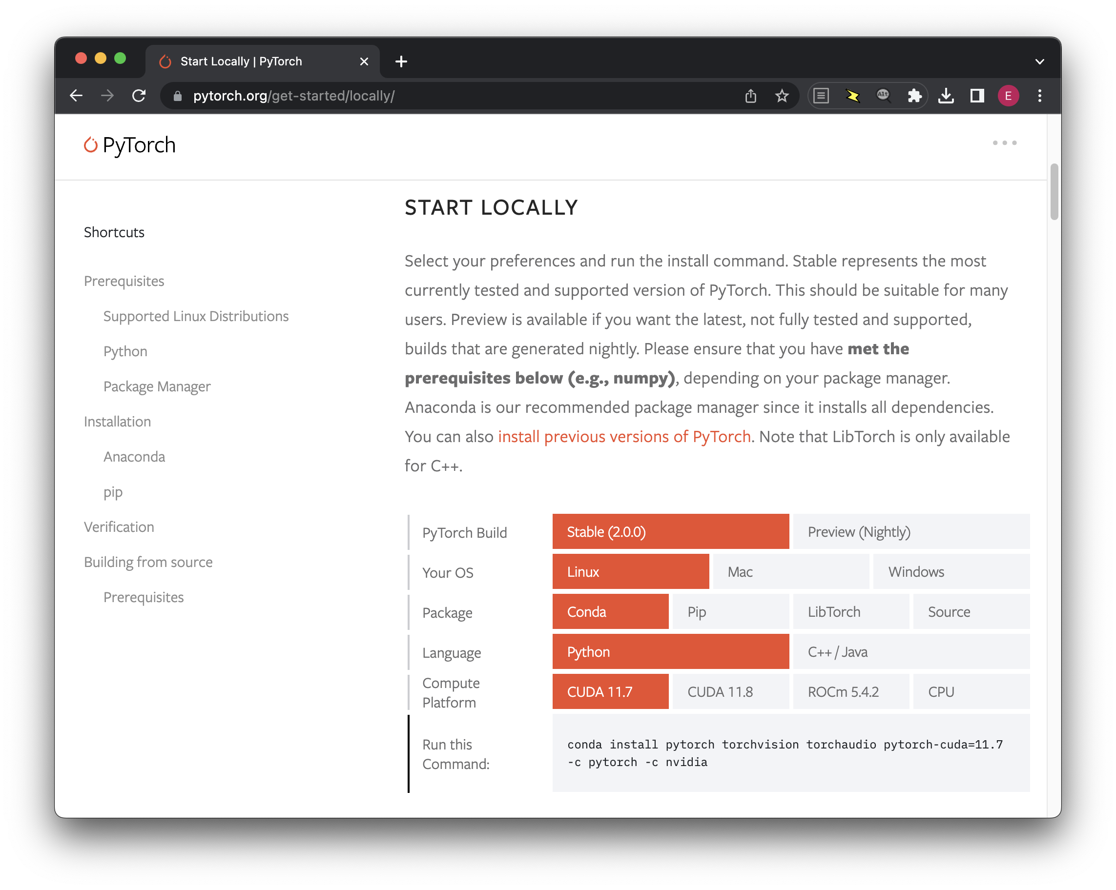The image size is (1116, 890).
Task: Click the page vertical scrollbar thumb
Action: point(1054,191)
